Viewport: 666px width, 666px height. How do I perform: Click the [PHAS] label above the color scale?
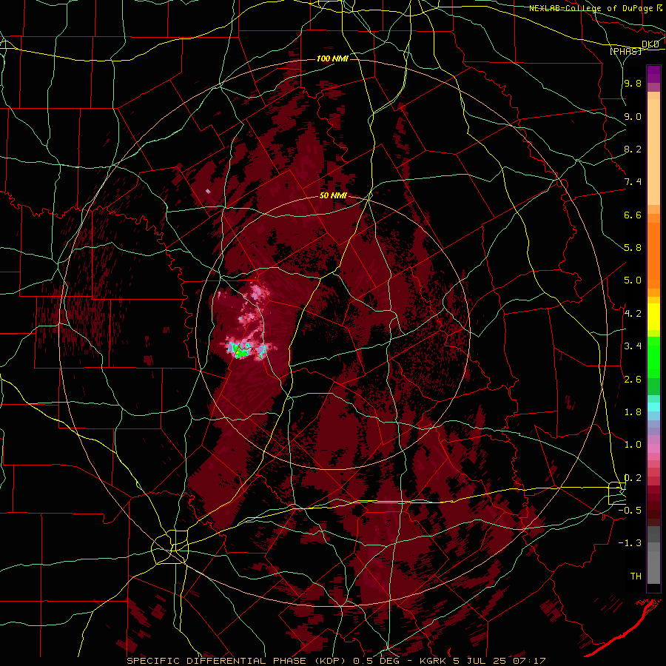point(625,51)
